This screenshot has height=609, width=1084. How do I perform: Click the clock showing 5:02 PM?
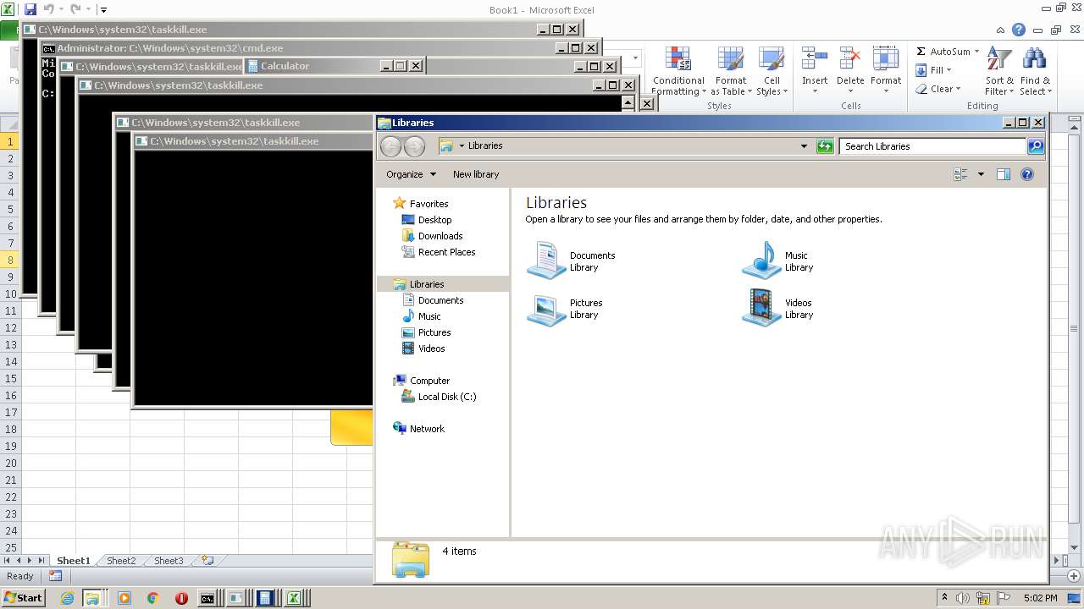tap(1040, 598)
